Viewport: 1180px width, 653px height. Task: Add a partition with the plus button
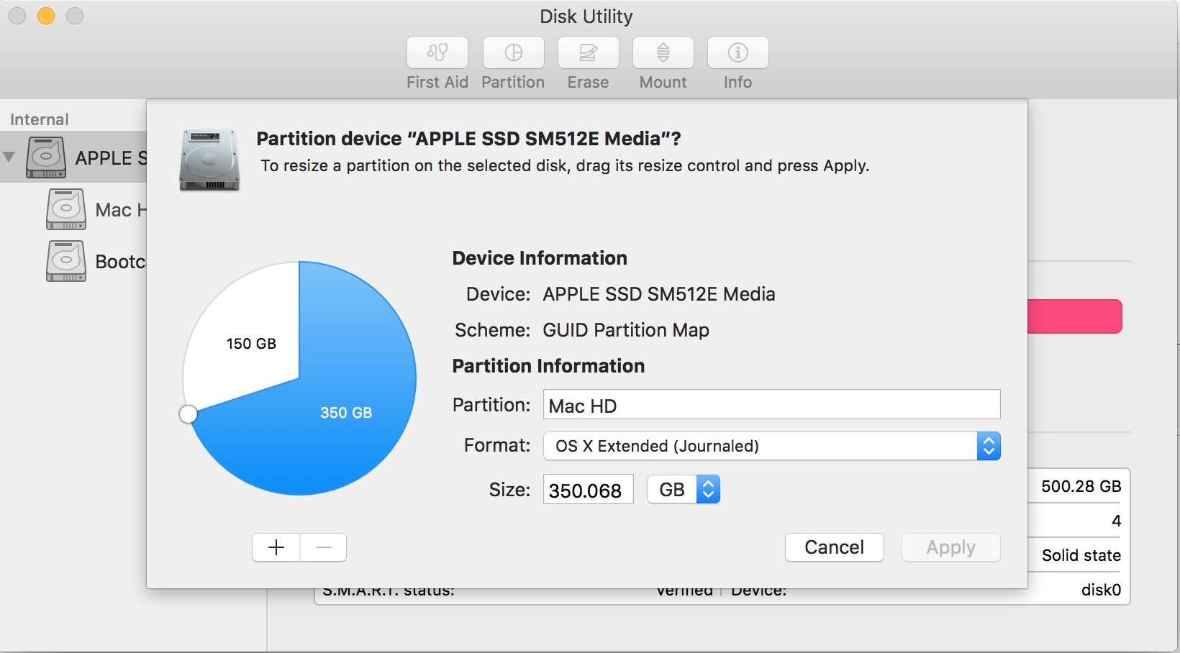coord(276,547)
